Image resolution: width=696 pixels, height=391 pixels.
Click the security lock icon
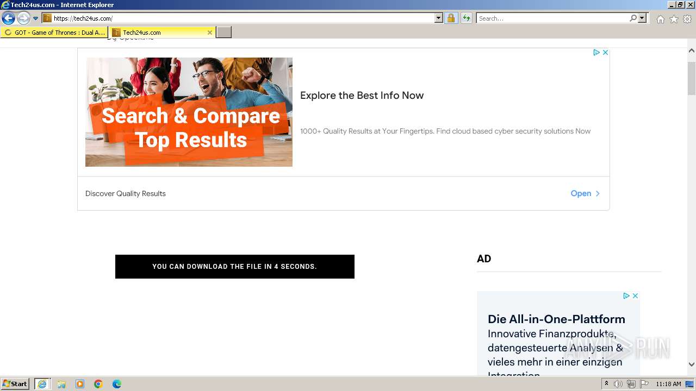(451, 18)
